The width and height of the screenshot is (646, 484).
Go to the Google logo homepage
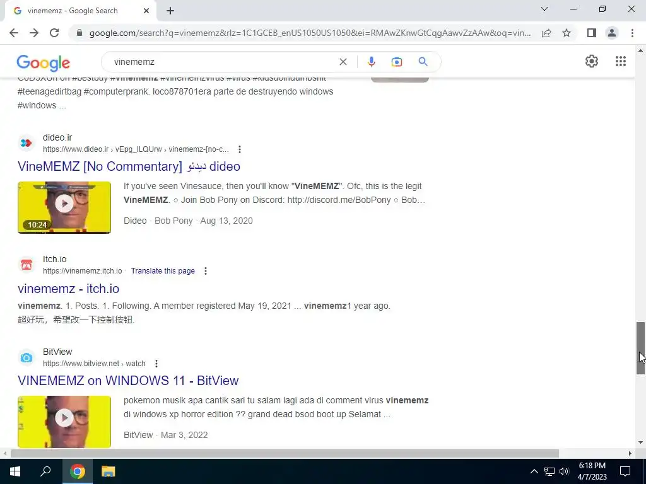pos(44,63)
